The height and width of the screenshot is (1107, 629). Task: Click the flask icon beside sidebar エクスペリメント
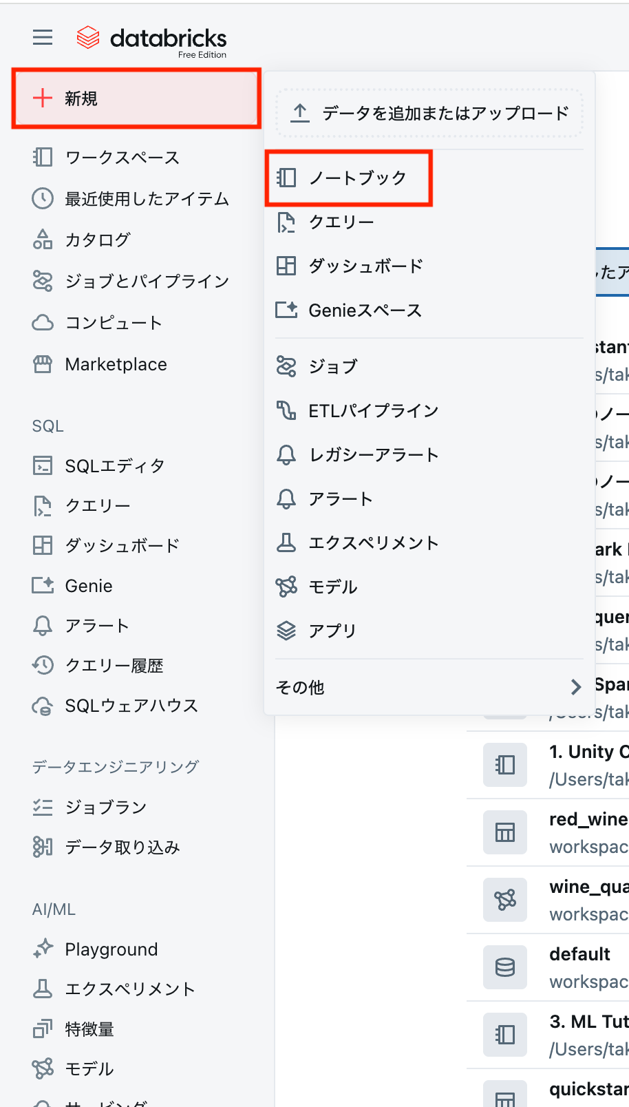pos(43,989)
